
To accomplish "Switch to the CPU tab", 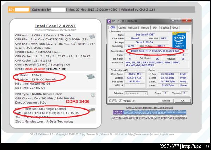I will [x=113, y=27].
